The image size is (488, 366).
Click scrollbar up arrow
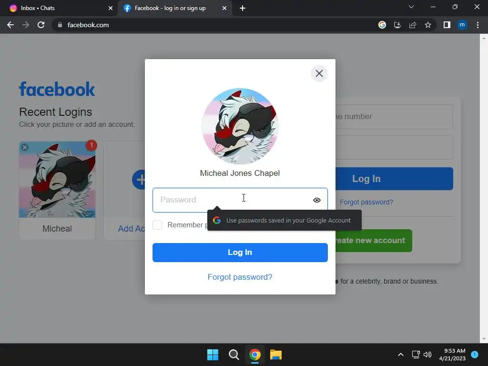point(484,38)
